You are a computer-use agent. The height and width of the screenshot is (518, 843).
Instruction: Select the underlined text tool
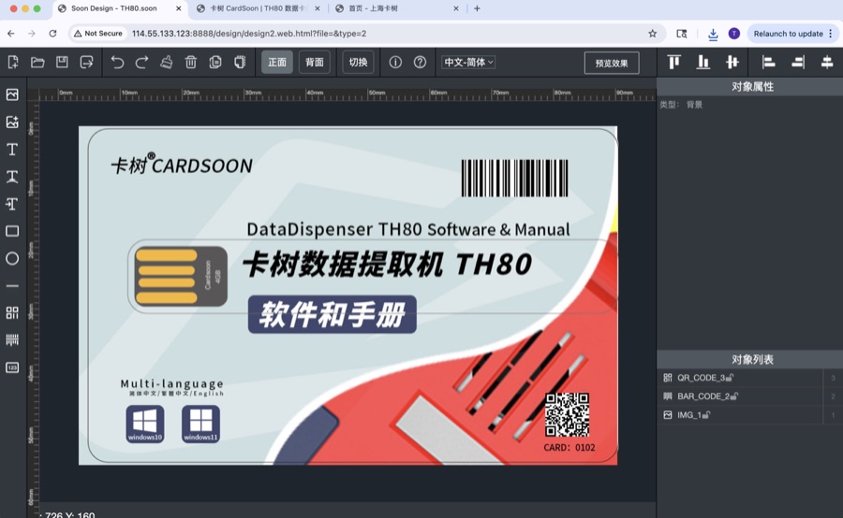pos(12,177)
